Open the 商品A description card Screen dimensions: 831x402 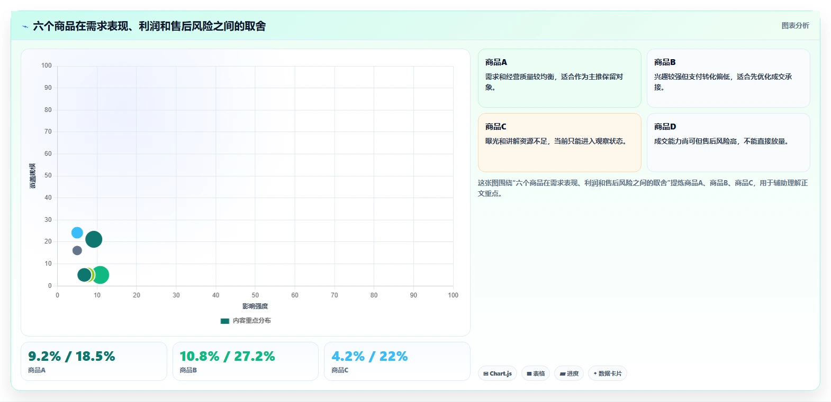tap(559, 78)
